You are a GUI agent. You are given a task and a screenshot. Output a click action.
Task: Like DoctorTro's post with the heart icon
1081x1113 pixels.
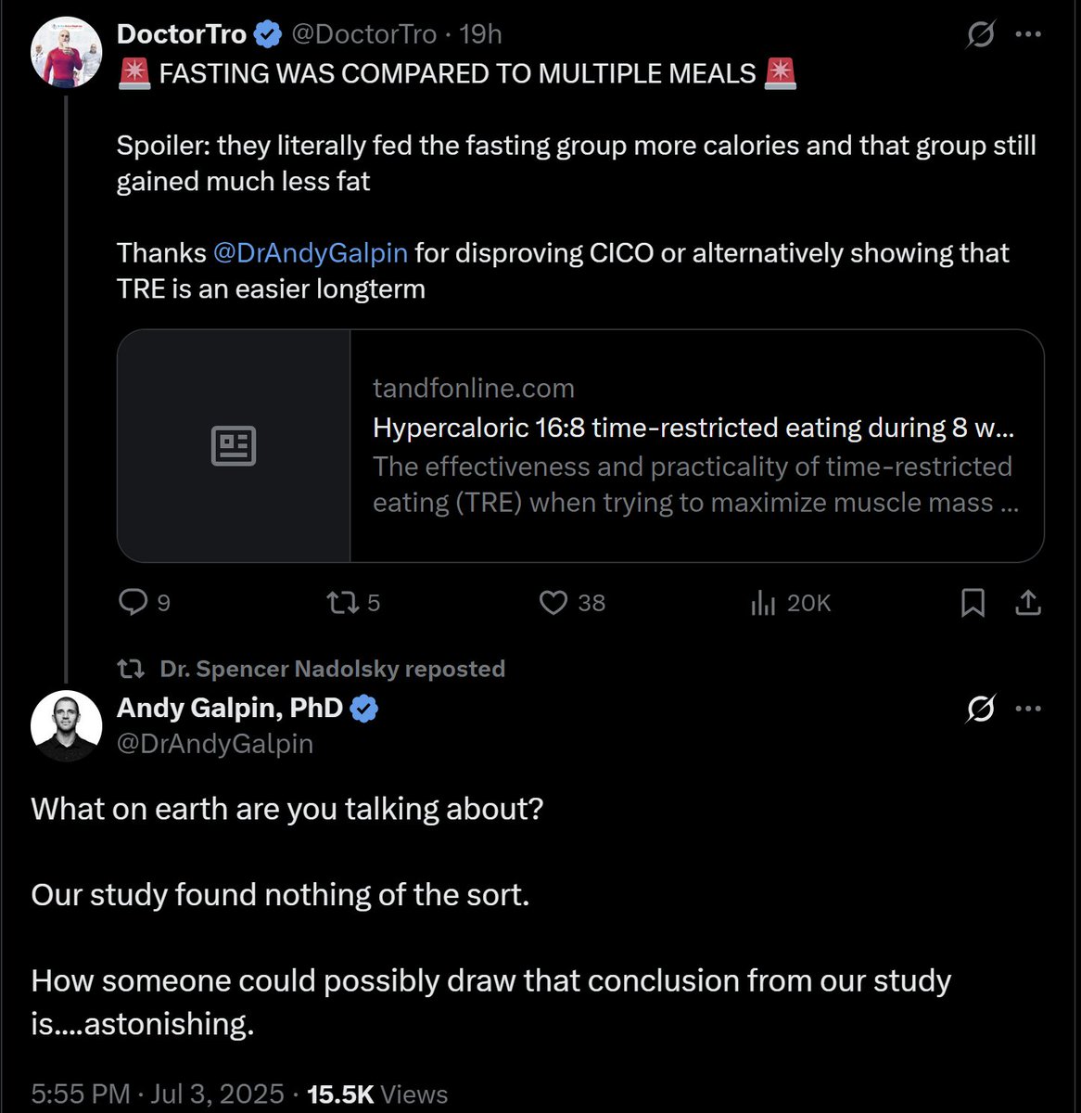(553, 603)
